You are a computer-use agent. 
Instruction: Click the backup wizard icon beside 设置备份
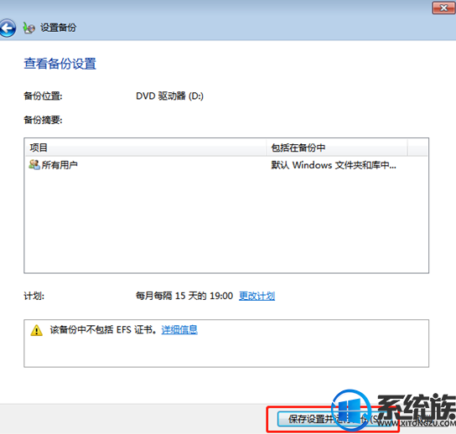point(28,28)
